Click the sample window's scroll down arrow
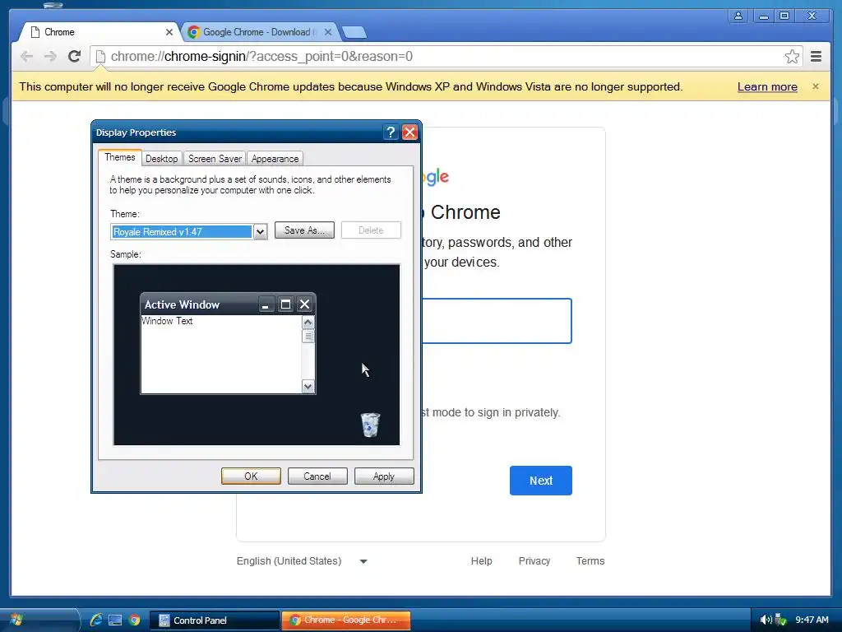842x632 pixels. 308,386
